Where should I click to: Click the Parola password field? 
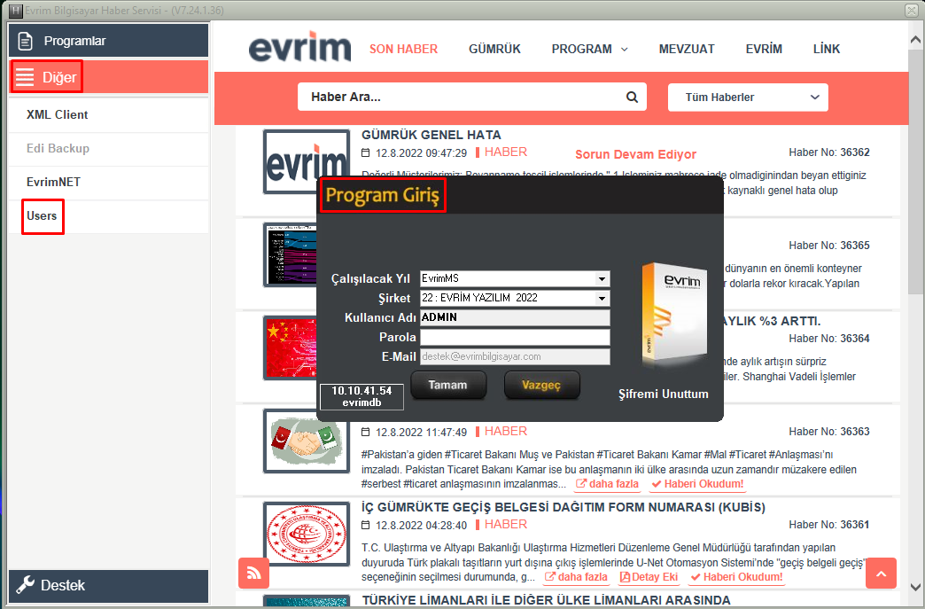pyautogui.click(x=515, y=337)
